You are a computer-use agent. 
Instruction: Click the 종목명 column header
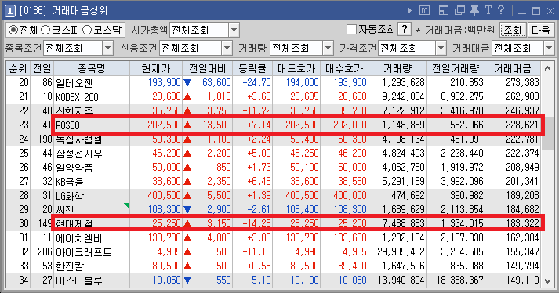92,68
